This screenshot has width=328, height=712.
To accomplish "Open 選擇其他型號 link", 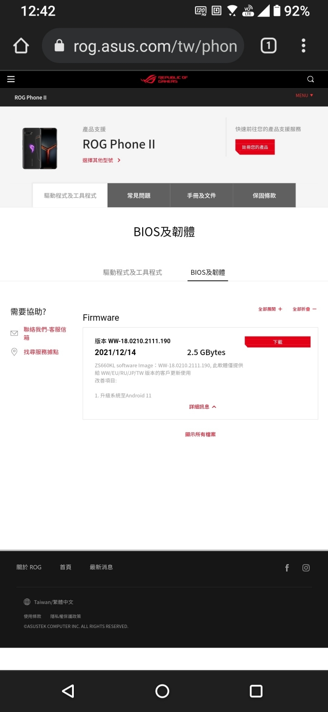I will point(102,160).
